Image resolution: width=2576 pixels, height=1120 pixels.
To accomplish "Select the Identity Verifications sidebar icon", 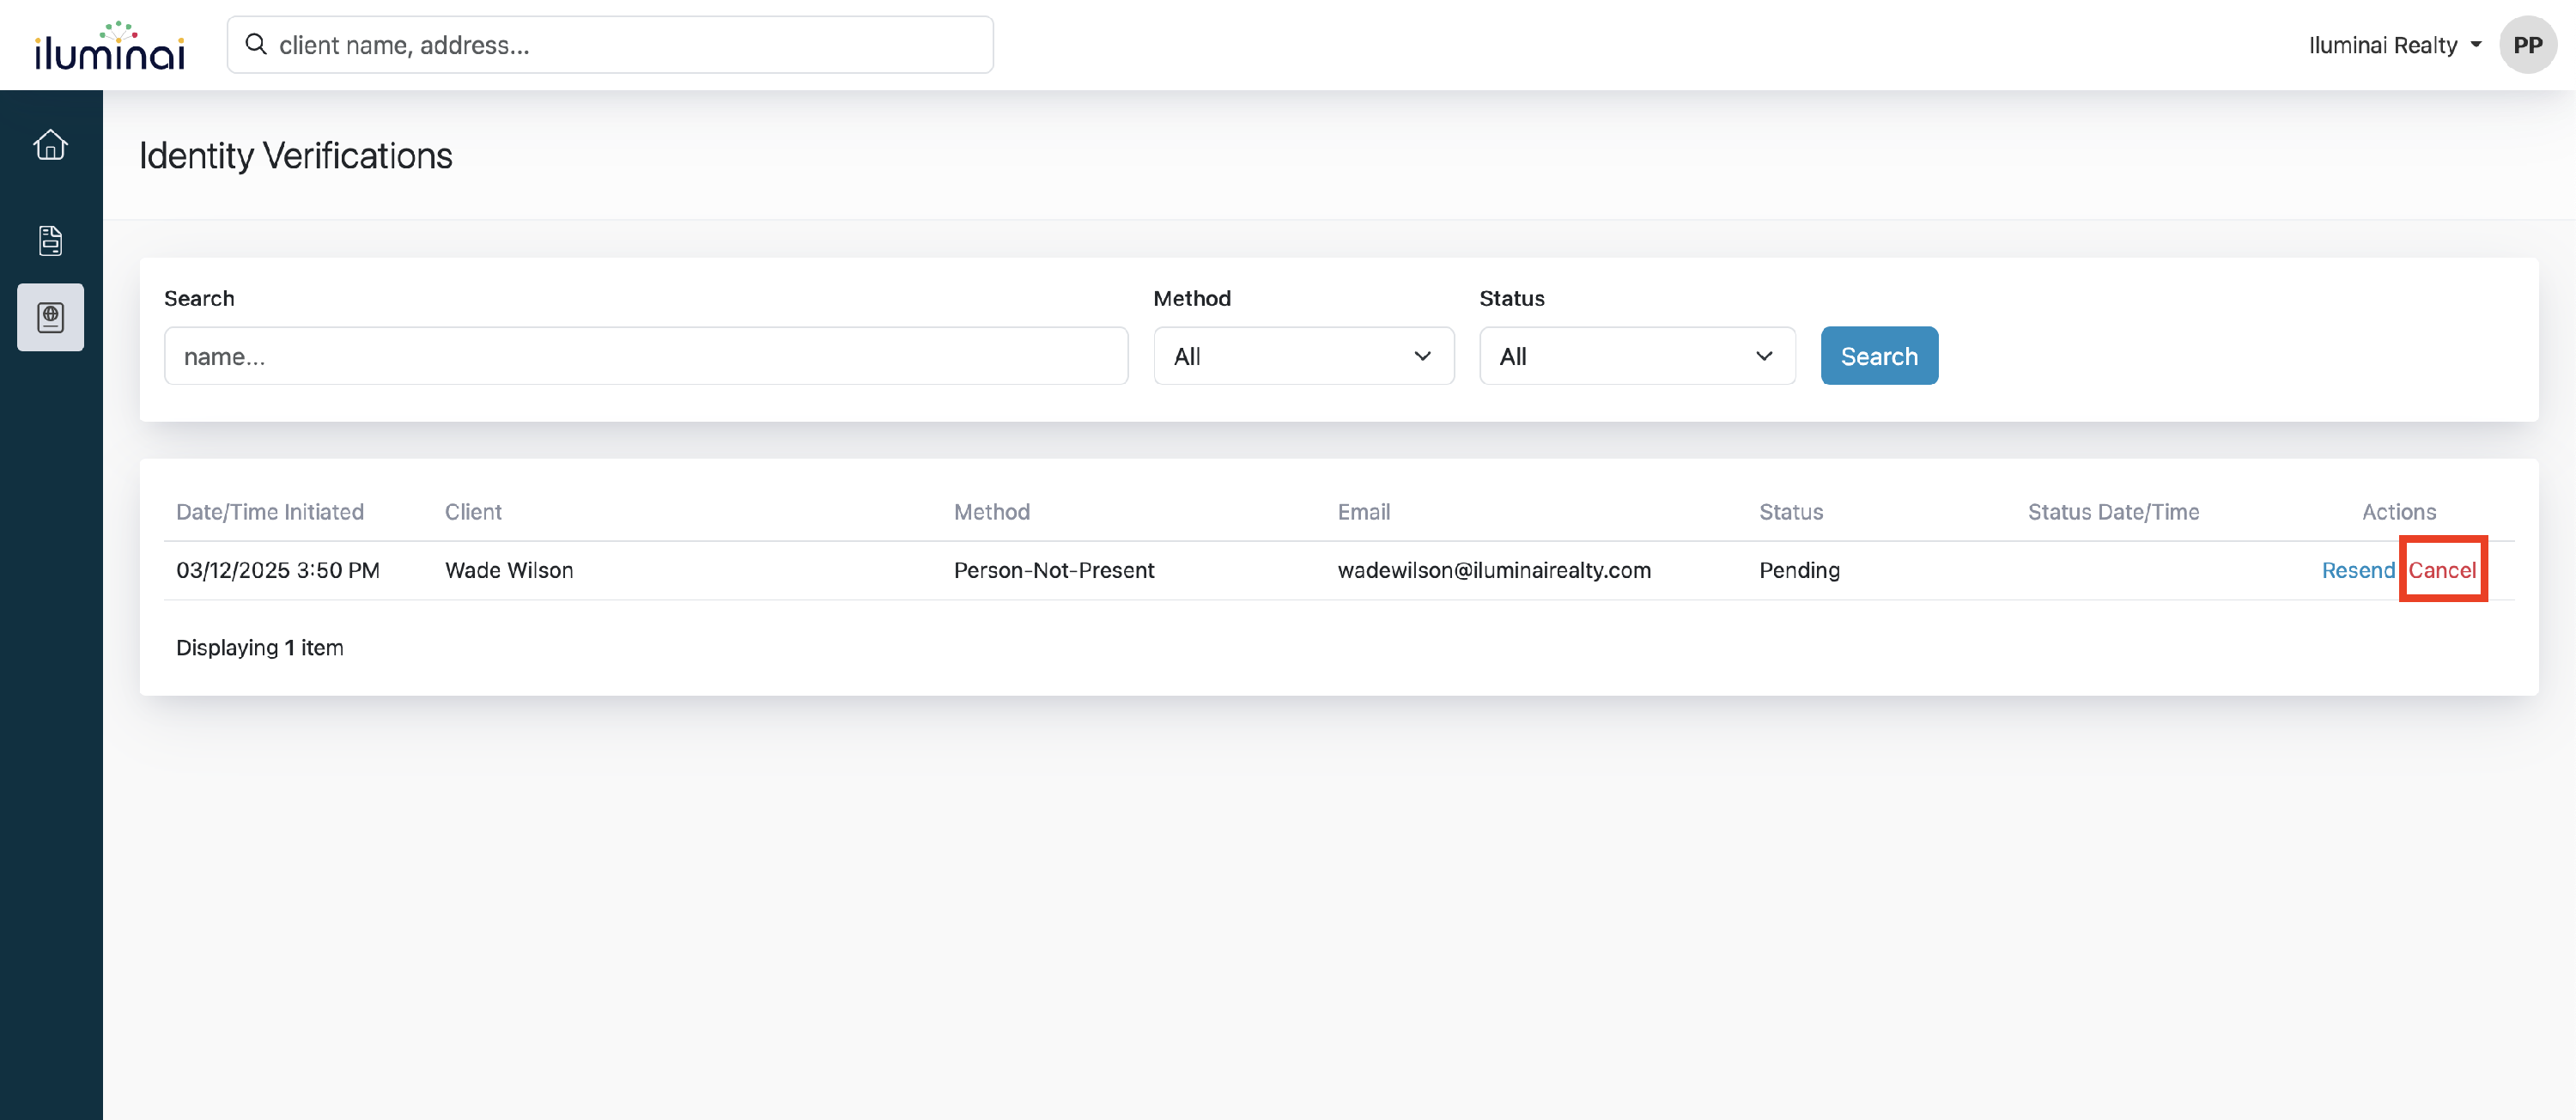I will click(50, 317).
